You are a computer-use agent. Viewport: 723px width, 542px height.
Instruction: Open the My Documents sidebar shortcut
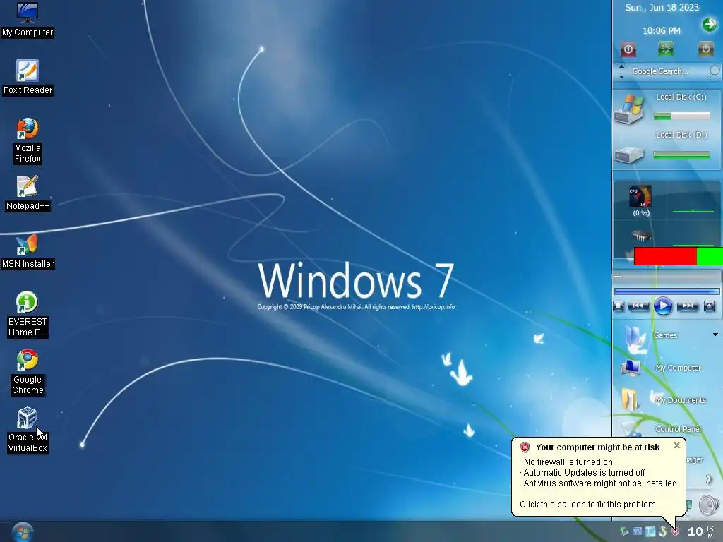click(x=681, y=400)
